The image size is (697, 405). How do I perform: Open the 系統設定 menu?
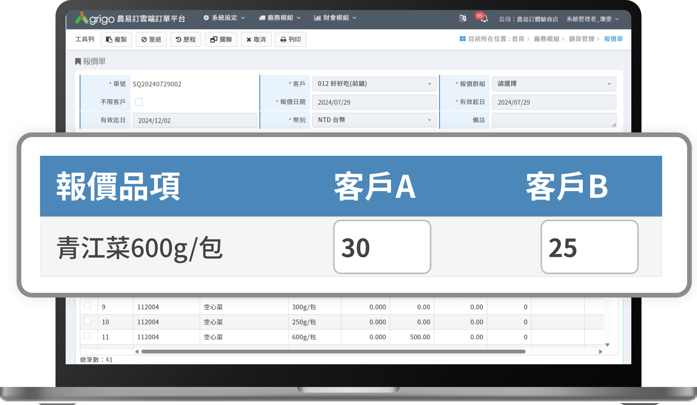(x=223, y=18)
